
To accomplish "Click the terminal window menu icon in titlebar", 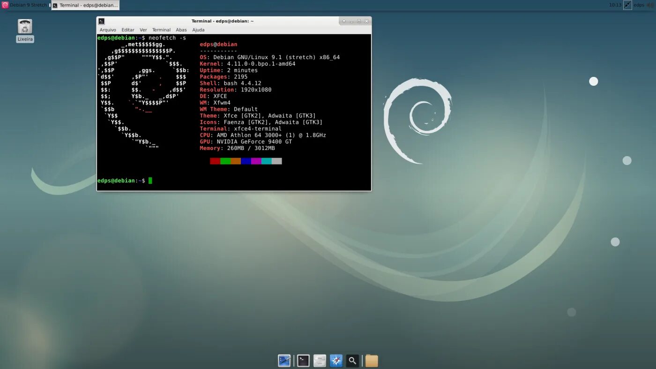I will pos(101,21).
